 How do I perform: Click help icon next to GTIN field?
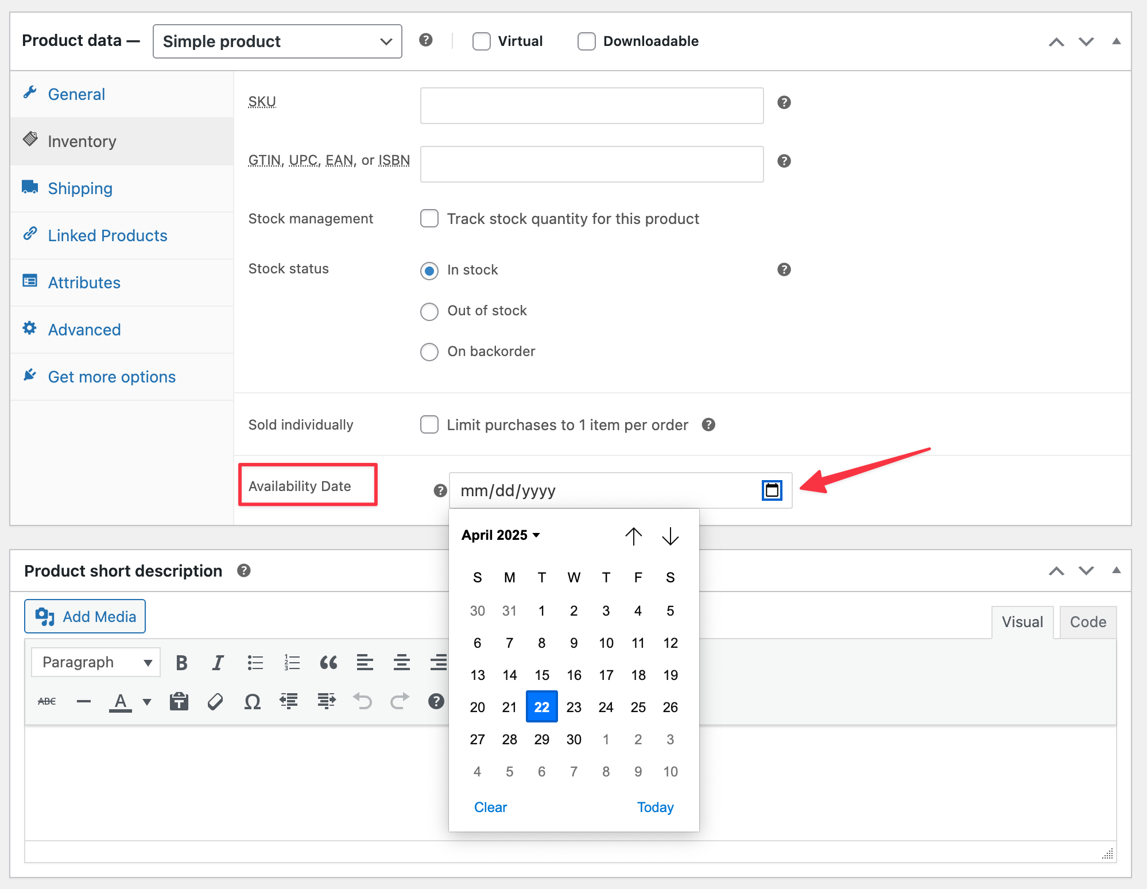[784, 161]
